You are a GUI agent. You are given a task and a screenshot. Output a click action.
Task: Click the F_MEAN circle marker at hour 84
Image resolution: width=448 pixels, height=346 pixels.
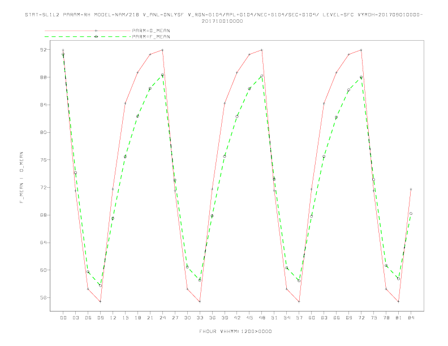click(411, 214)
